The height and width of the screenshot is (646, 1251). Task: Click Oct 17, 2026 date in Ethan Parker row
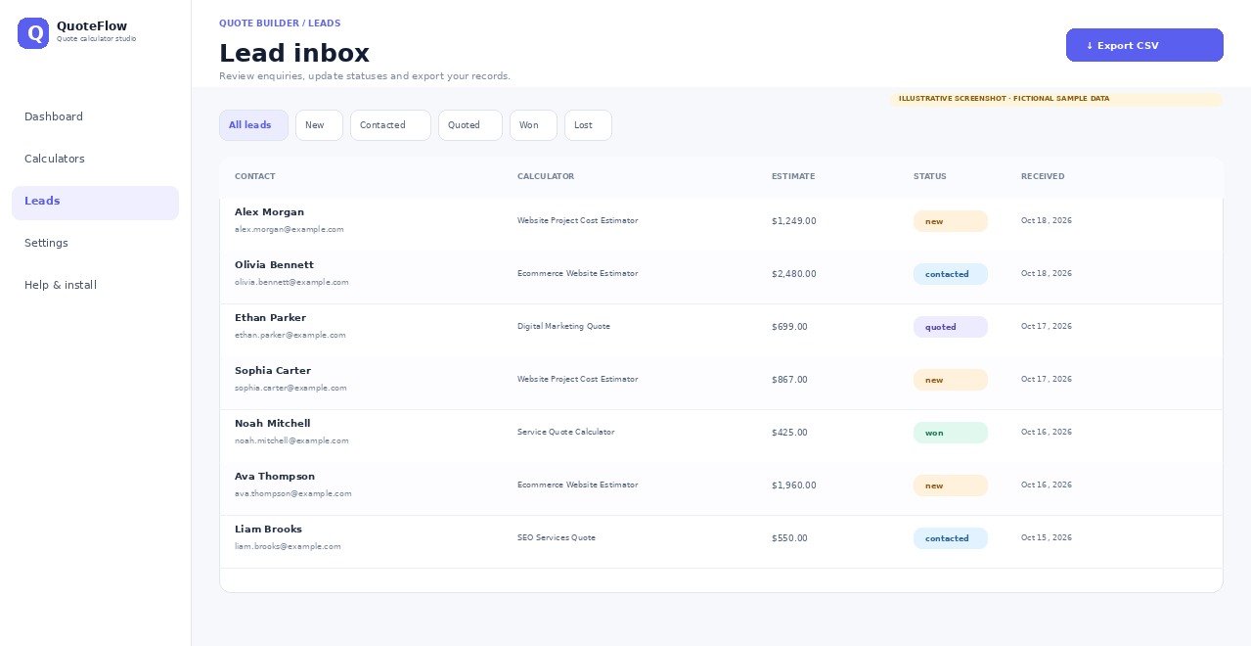point(1047,327)
